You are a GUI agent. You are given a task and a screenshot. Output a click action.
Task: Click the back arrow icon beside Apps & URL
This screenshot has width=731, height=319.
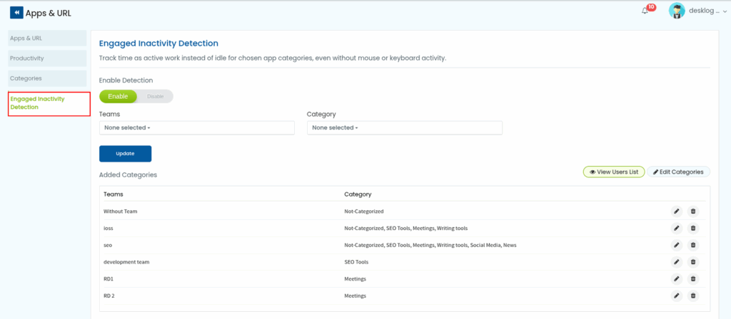pos(16,13)
